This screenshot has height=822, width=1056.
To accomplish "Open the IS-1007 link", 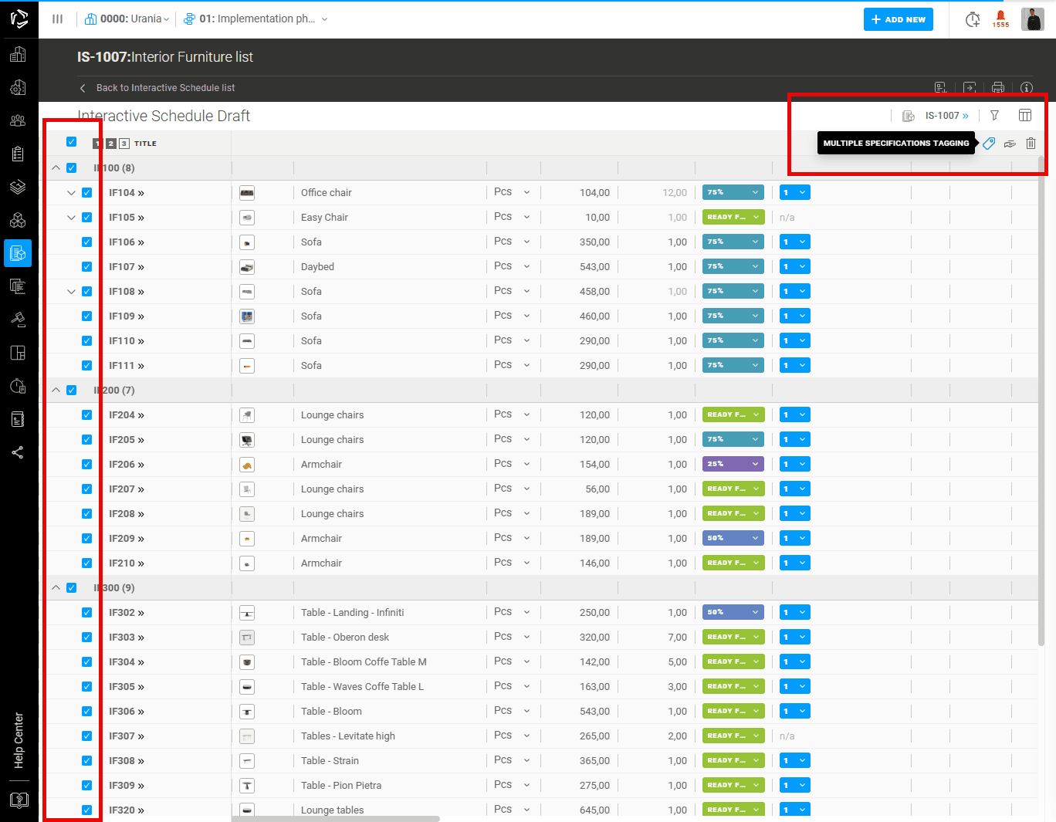I will point(946,116).
